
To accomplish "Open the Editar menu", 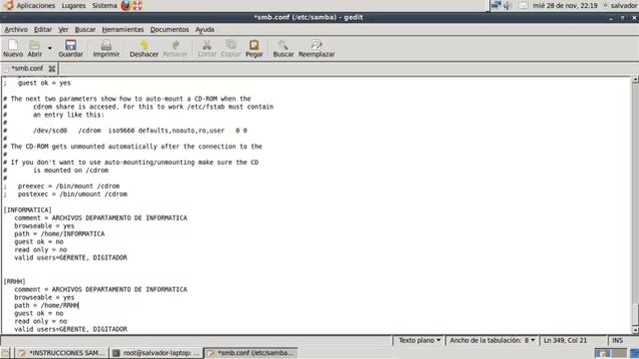I will tap(43, 29).
